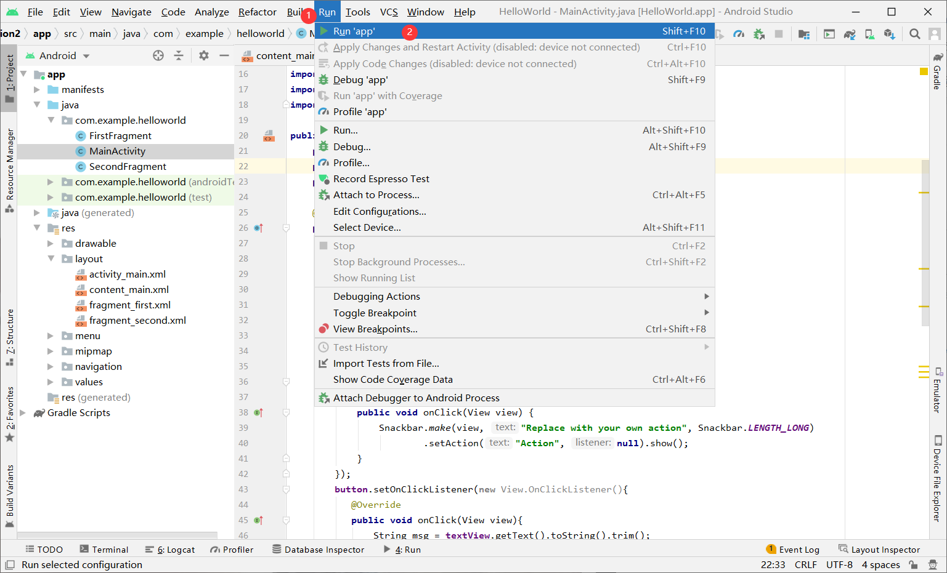The height and width of the screenshot is (573, 947).
Task: Select fragment_first.xml in project tree
Action: 129,305
